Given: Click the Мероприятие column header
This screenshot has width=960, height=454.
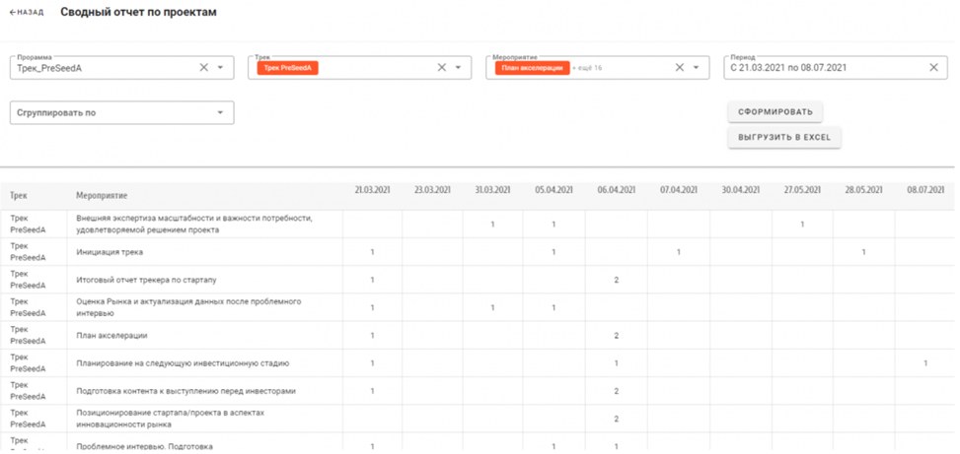Looking at the screenshot, I should tap(102, 196).
